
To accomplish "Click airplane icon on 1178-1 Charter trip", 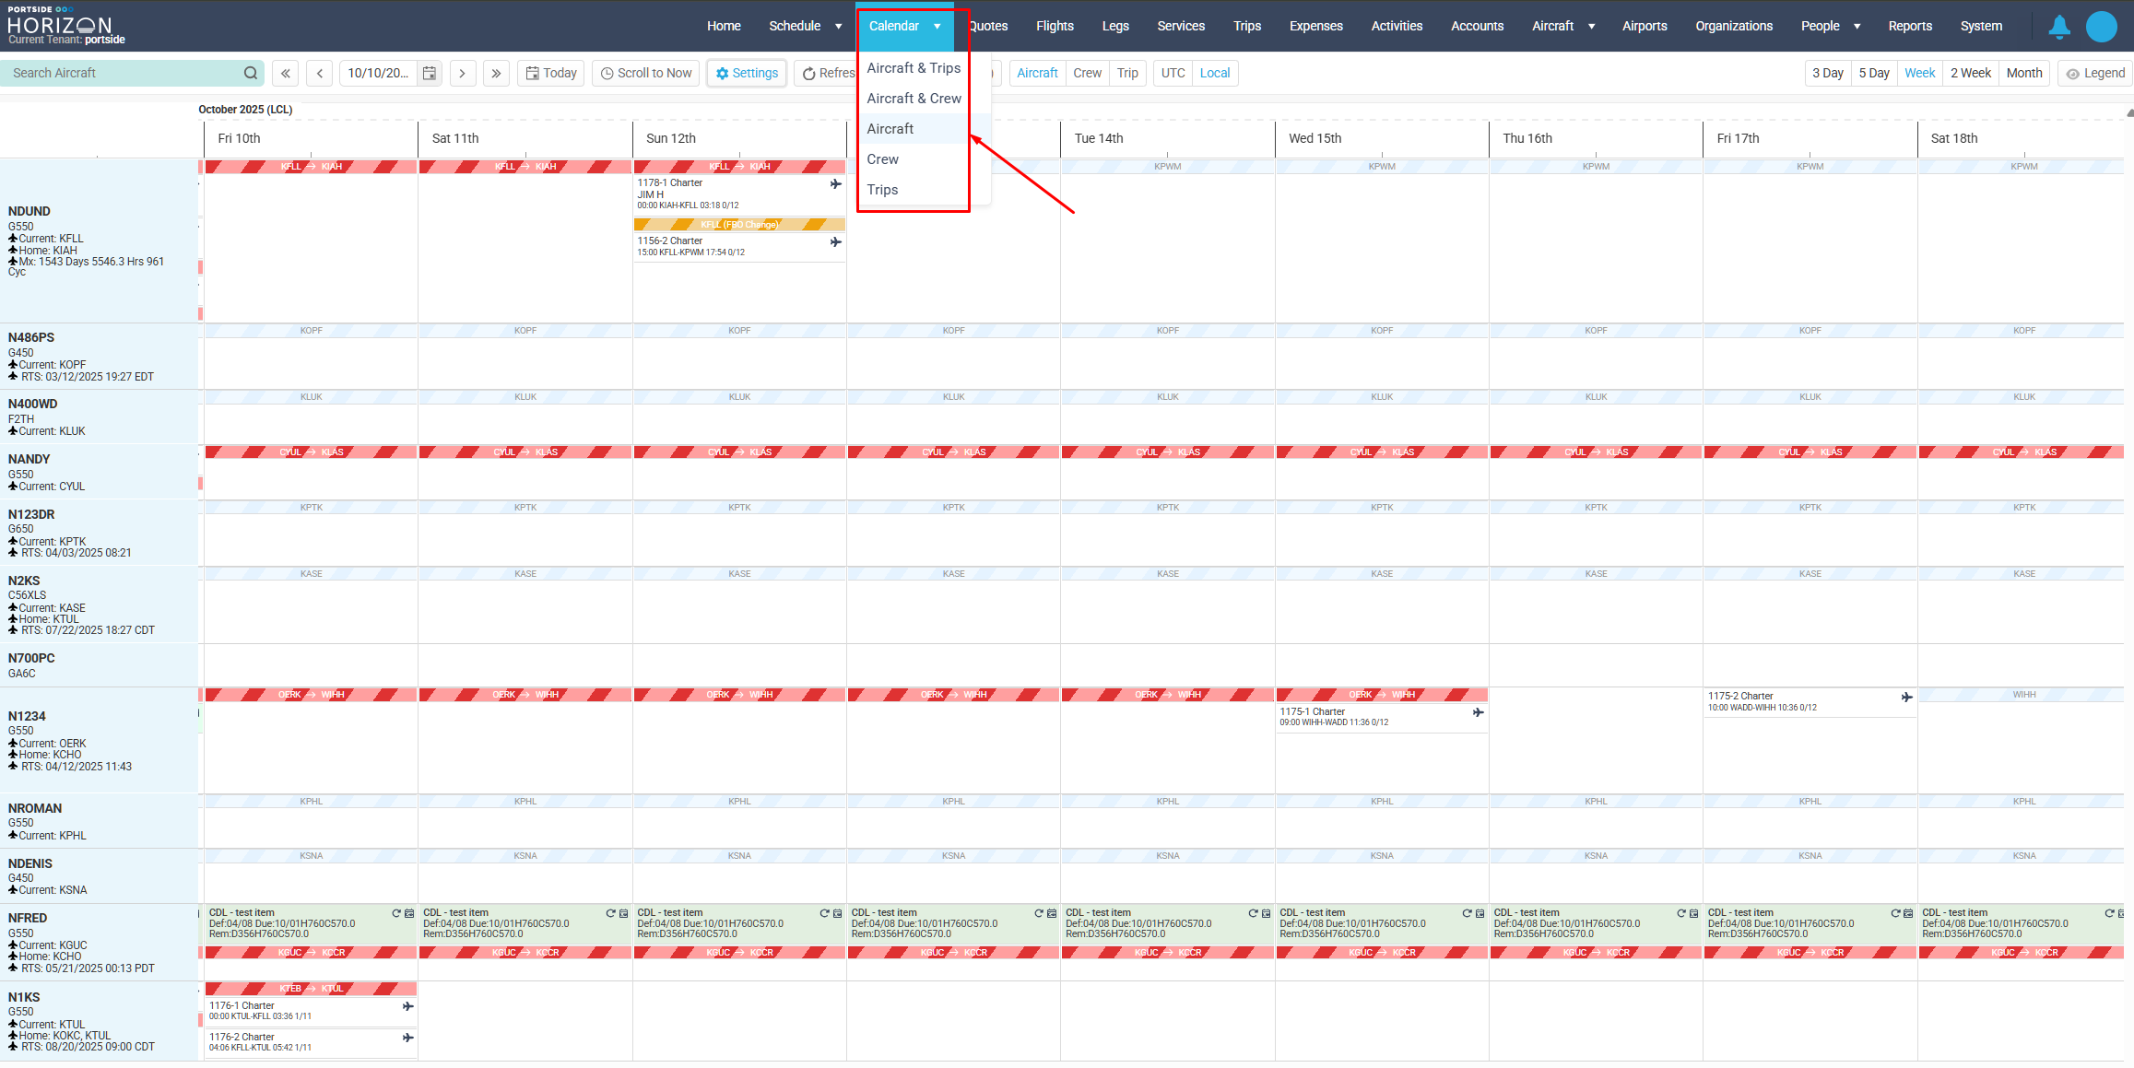I will 835,184.
